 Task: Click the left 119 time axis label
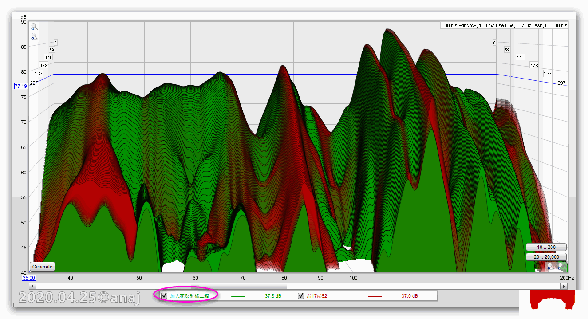(x=48, y=57)
